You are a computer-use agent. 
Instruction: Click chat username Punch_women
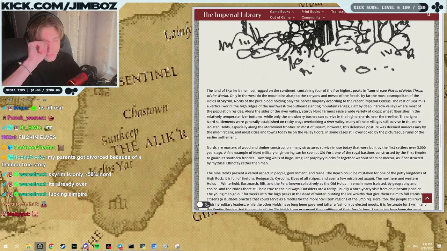click(26, 118)
